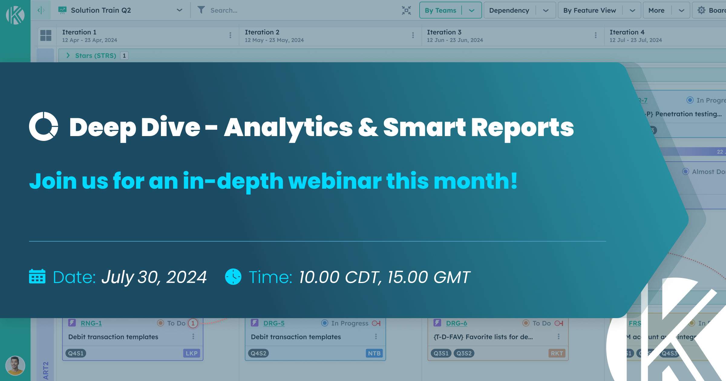Click the feature type icon on DRG-5 card

[x=255, y=323]
